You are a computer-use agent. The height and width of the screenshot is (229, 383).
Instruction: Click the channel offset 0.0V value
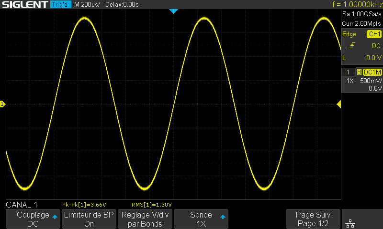[375, 88]
